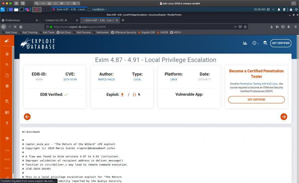Switch to the Contact Us | DC-8 tab

60,20
